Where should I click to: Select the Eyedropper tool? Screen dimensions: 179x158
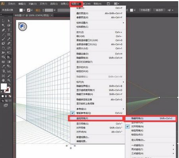coord(3,66)
